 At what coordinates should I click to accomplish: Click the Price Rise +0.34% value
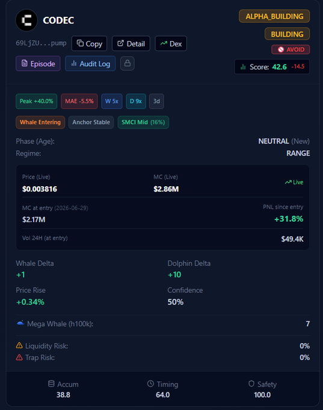(x=30, y=302)
